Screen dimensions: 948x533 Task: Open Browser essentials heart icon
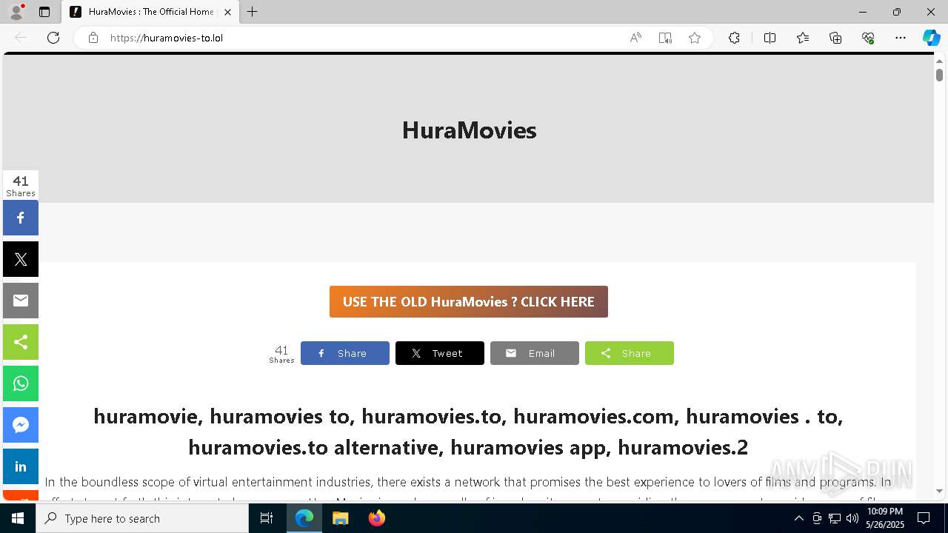pos(868,38)
